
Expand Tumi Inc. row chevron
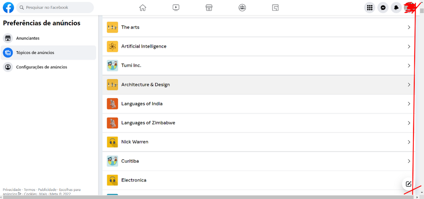coord(409,66)
